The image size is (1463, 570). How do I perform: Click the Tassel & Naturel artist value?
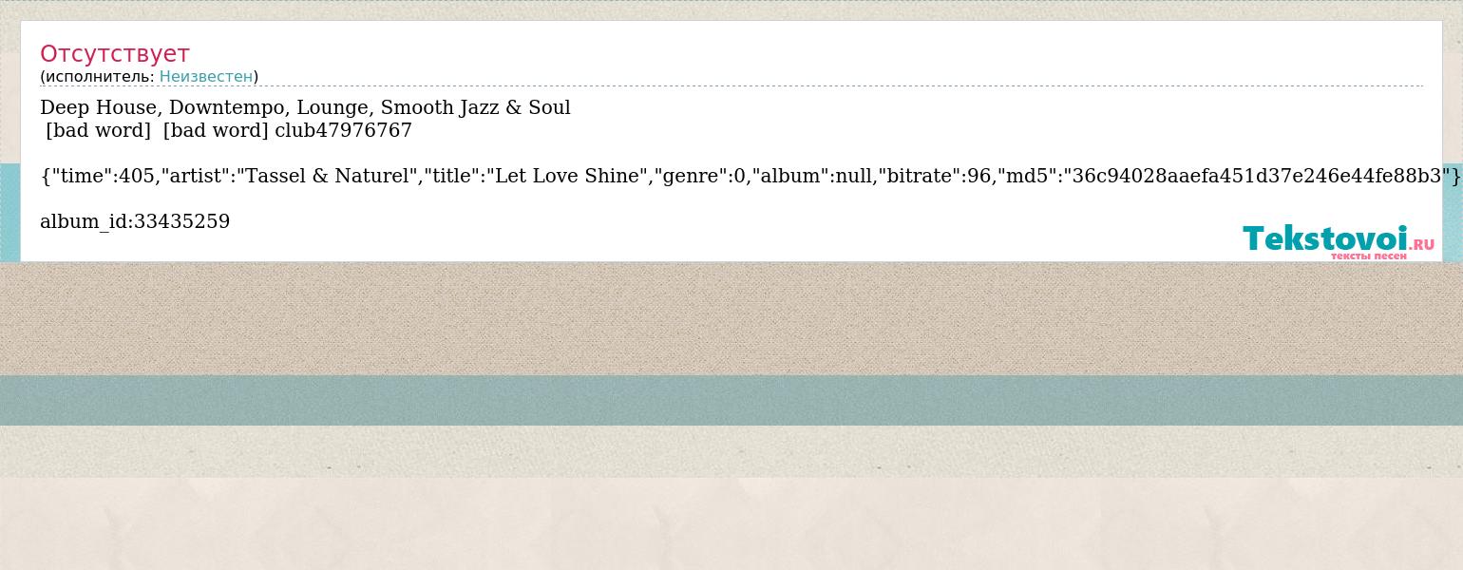(327, 176)
